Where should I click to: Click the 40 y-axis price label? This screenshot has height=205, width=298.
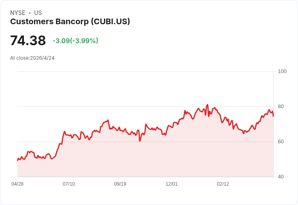pyautogui.click(x=281, y=177)
